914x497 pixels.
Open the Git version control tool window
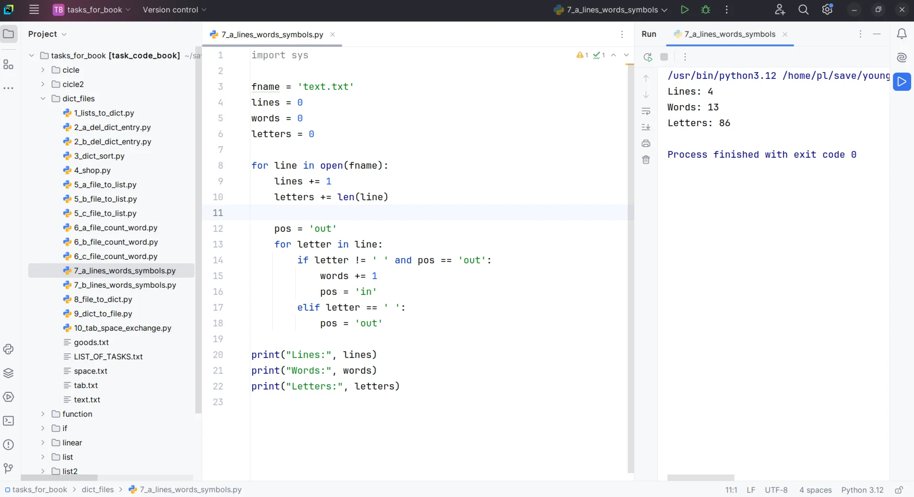coord(8,468)
